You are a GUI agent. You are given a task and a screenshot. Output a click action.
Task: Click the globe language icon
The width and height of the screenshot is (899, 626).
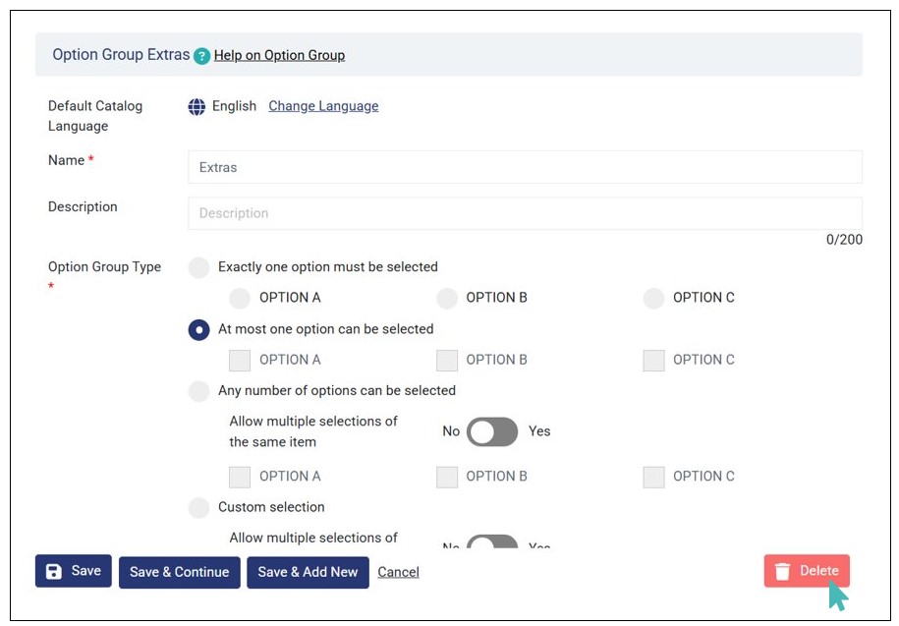tap(197, 106)
